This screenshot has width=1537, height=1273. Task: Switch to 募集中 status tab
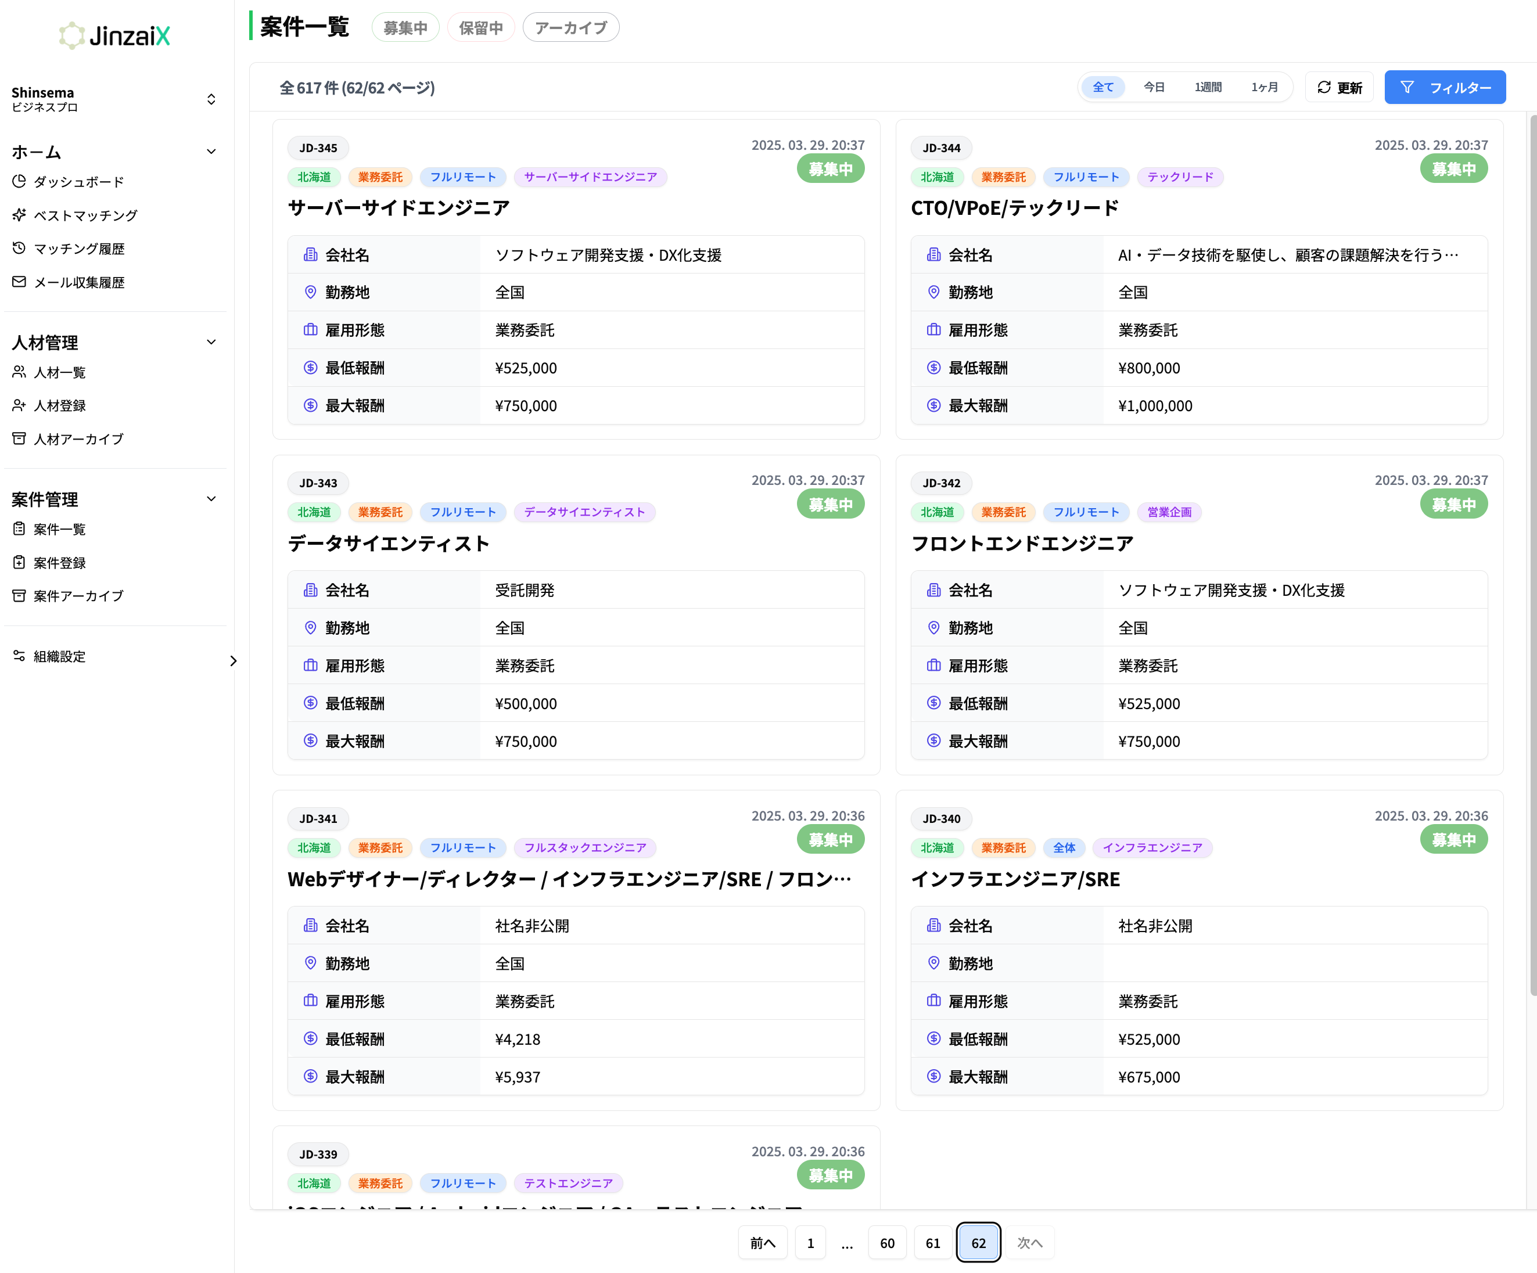point(405,28)
